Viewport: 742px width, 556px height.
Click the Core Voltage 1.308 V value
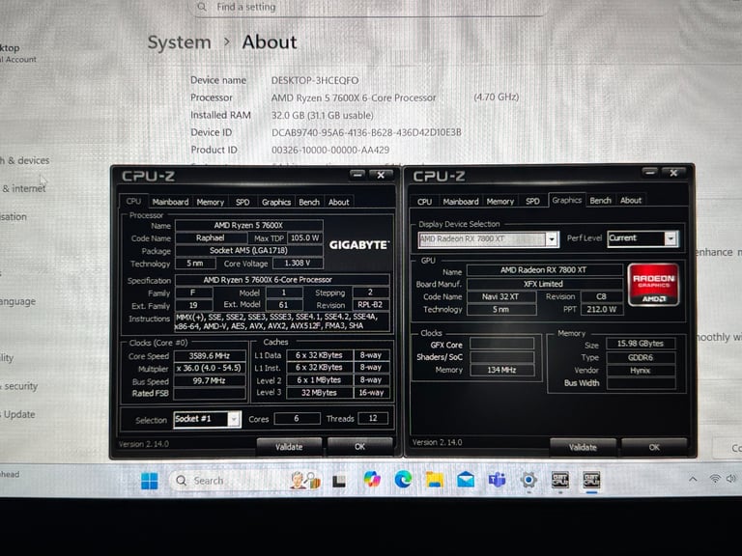tap(298, 263)
